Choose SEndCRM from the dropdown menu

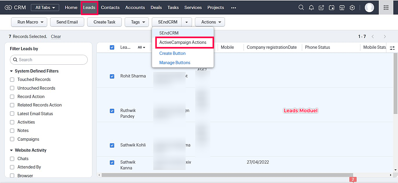(x=183, y=33)
